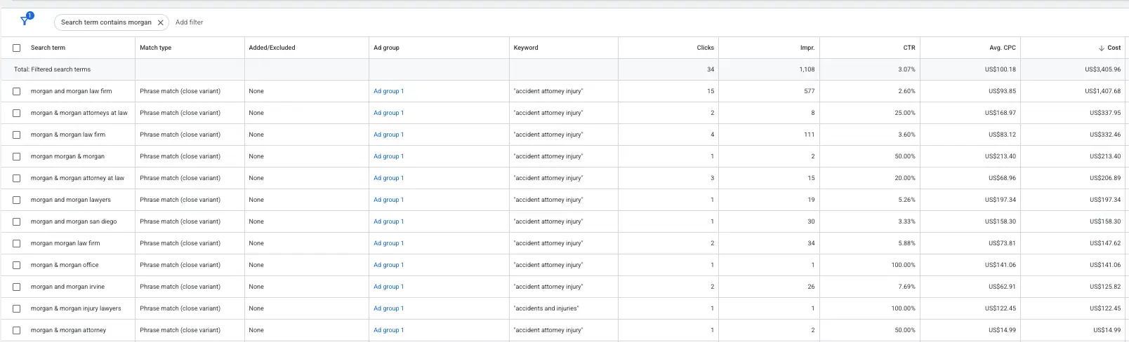
Task: Sort by the Avg. CPC column header
Action: click(x=1003, y=48)
